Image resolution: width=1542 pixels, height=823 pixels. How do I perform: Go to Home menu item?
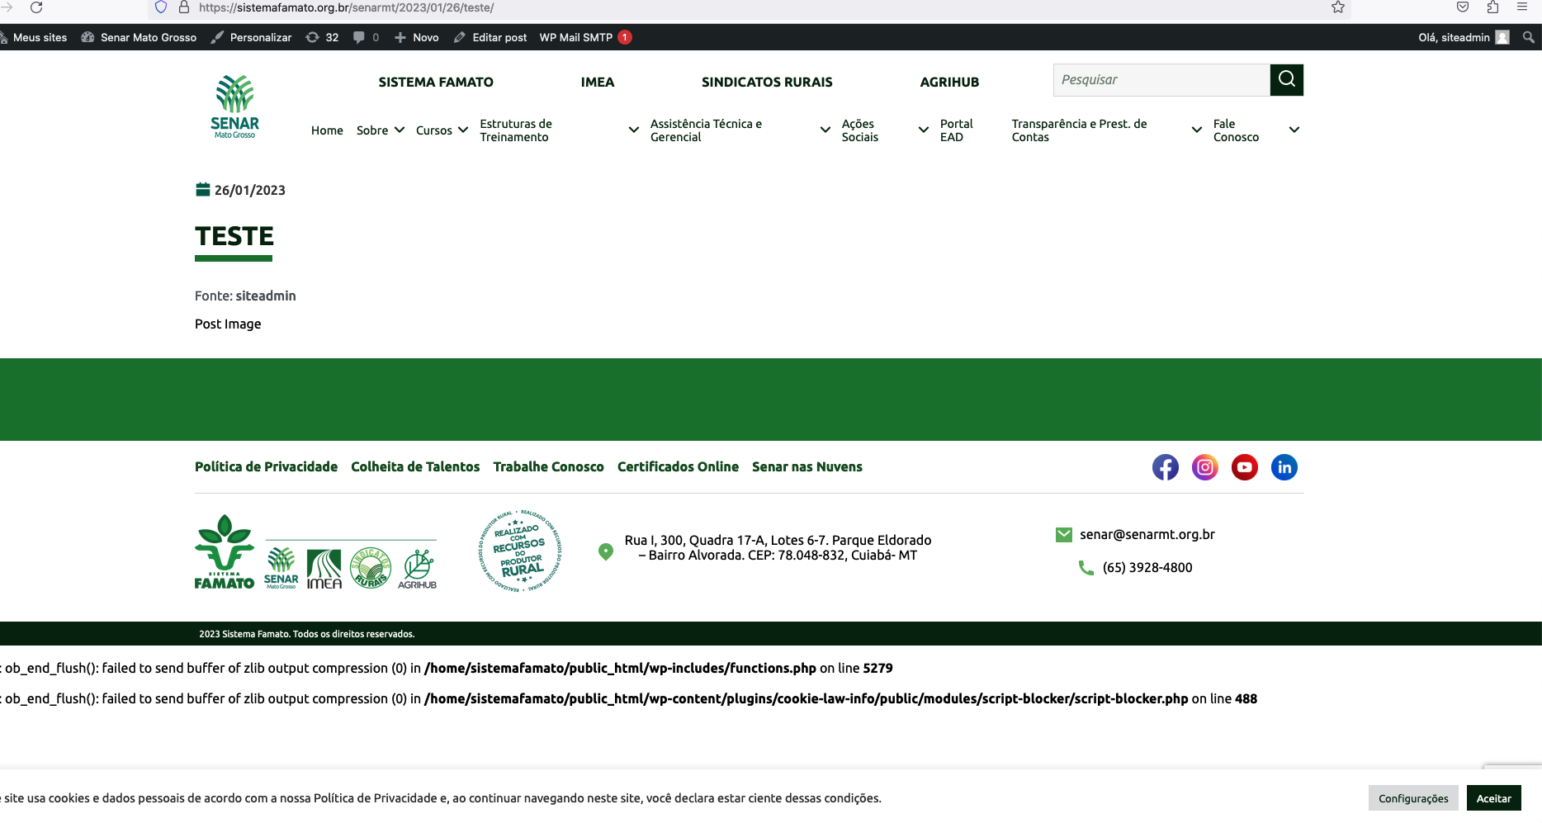pyautogui.click(x=327, y=130)
